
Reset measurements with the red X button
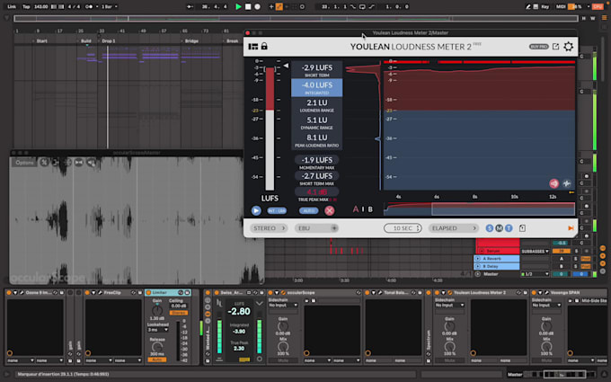click(329, 210)
